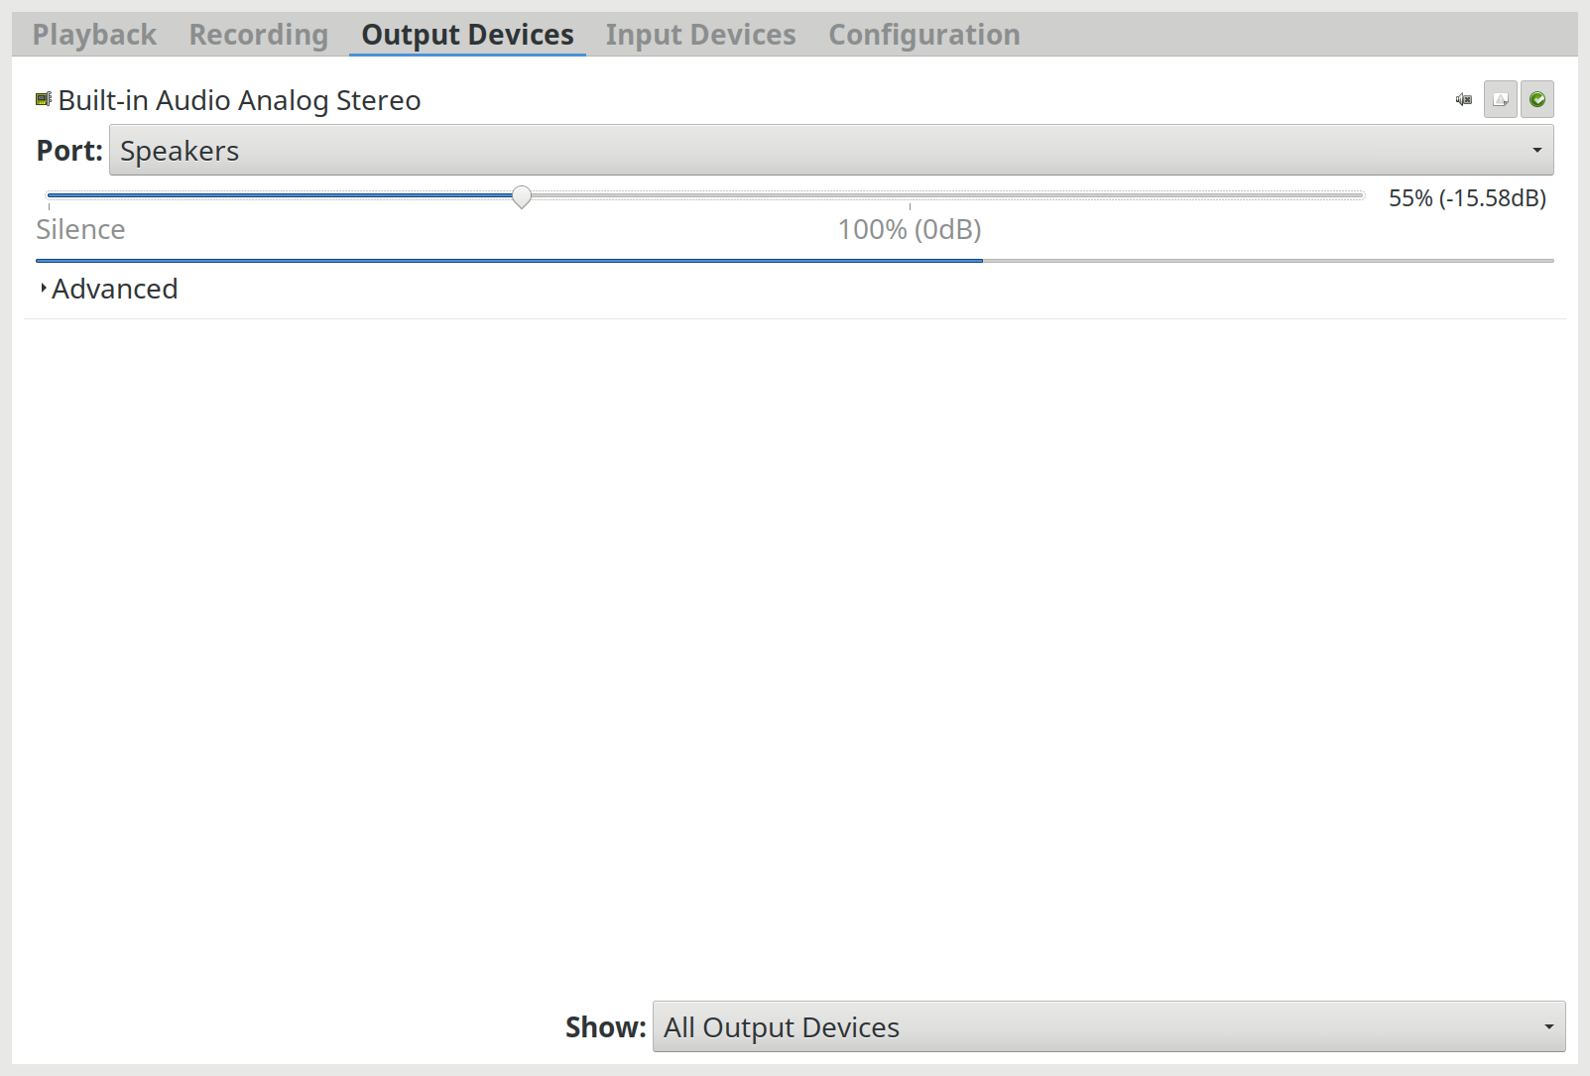This screenshot has height=1076, width=1590.
Task: Open the Recording tab
Action: click(259, 35)
